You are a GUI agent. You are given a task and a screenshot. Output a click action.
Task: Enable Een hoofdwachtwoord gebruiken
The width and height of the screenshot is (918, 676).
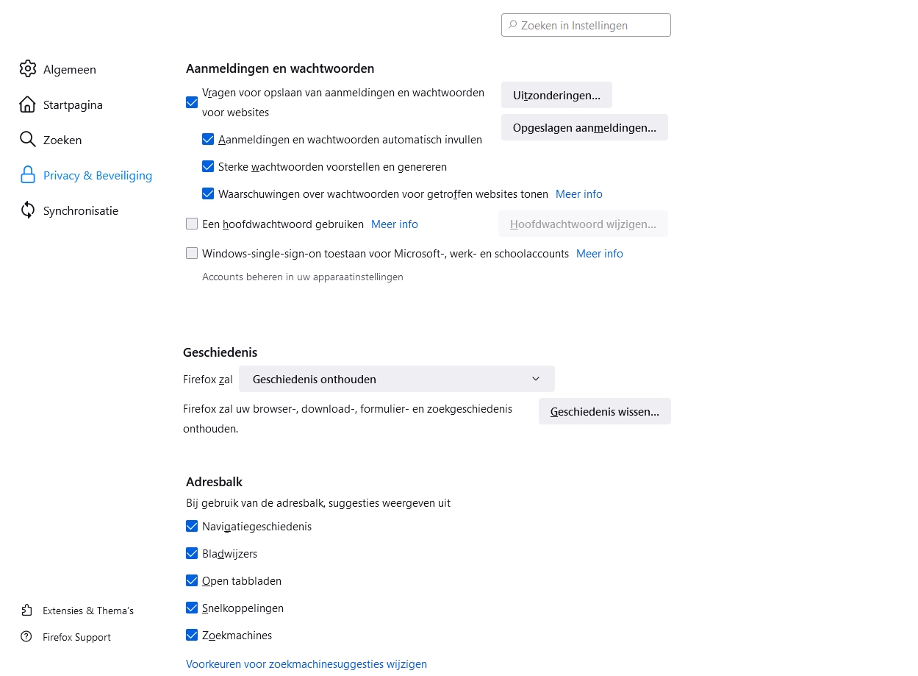point(192,224)
